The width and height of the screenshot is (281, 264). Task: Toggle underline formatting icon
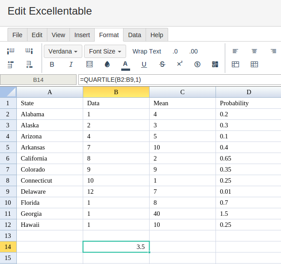pyautogui.click(x=144, y=65)
